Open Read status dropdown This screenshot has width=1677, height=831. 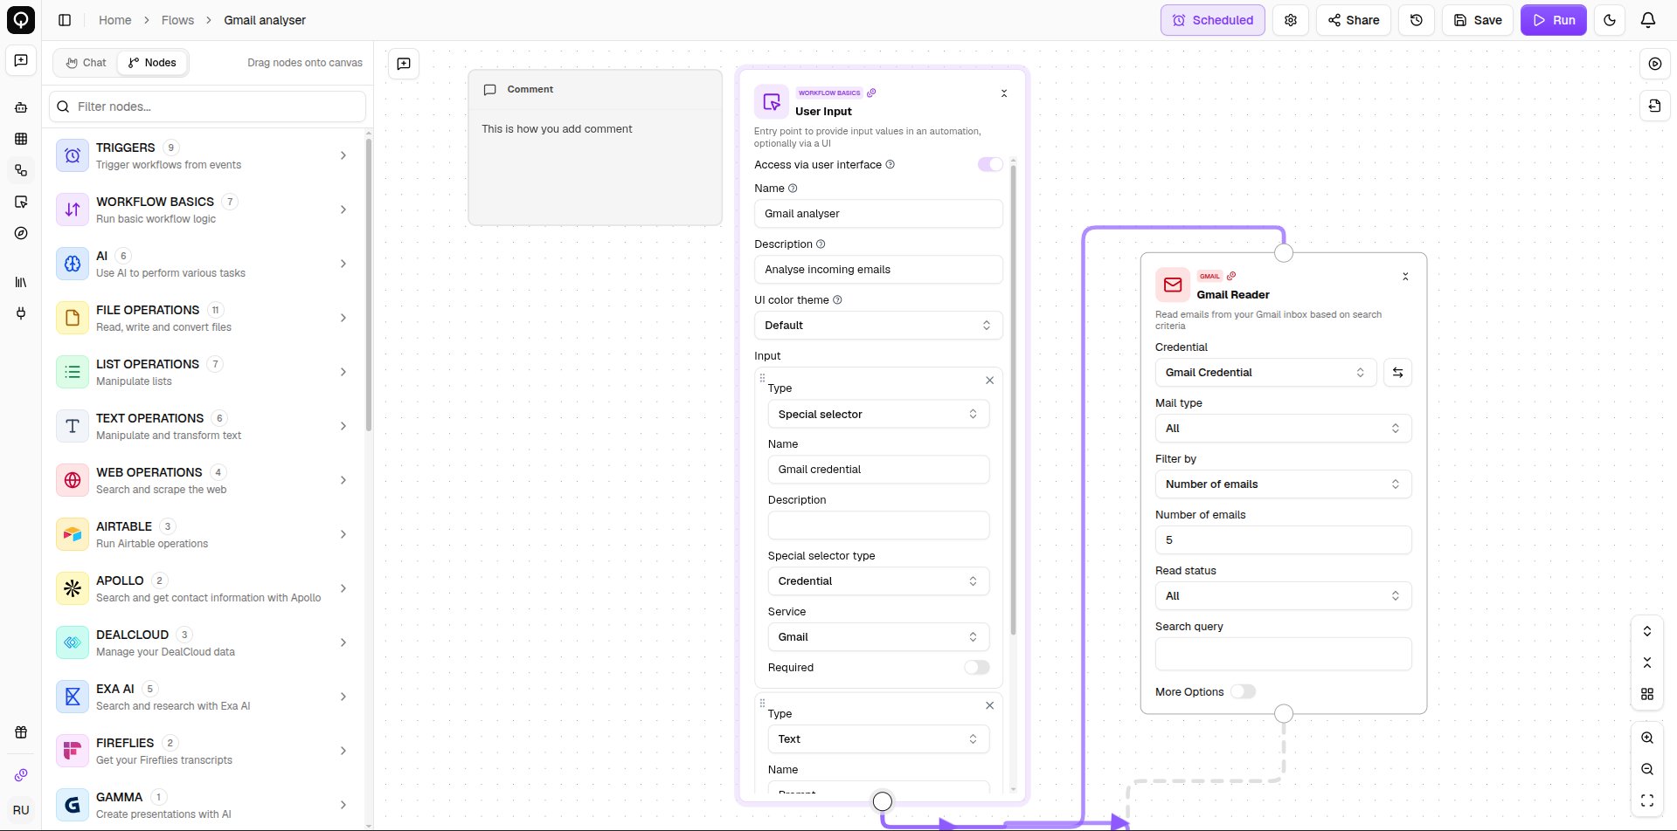[x=1283, y=595]
